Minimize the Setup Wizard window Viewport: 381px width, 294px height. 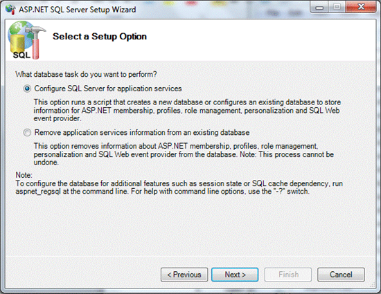319,7
